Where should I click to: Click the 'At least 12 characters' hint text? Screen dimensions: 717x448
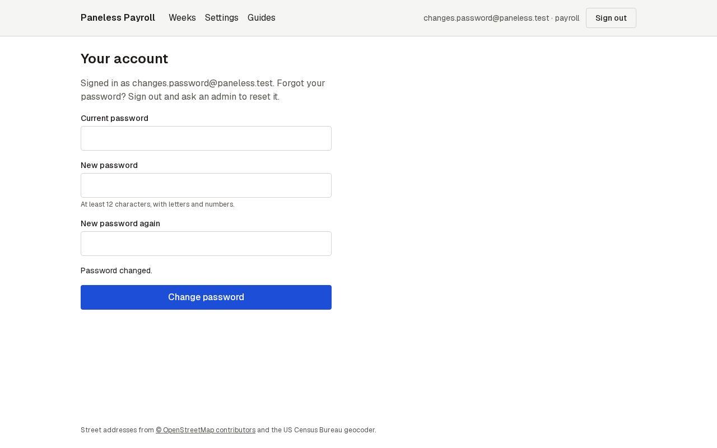pos(157,204)
